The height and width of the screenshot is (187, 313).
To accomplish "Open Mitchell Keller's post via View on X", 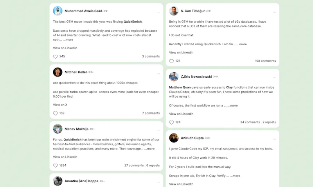I will pos(60,105).
